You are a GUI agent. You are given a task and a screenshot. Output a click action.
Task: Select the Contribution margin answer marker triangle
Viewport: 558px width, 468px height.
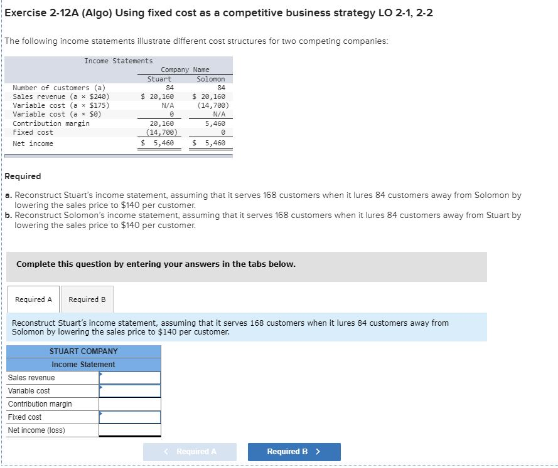point(102,401)
